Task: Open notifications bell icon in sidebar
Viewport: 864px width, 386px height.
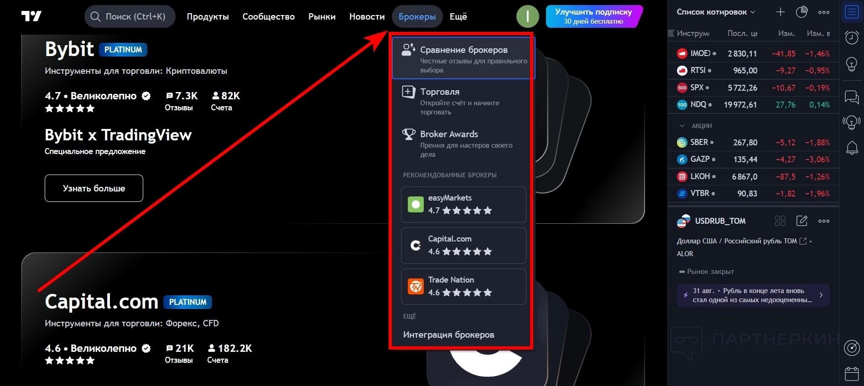Action: click(x=852, y=148)
